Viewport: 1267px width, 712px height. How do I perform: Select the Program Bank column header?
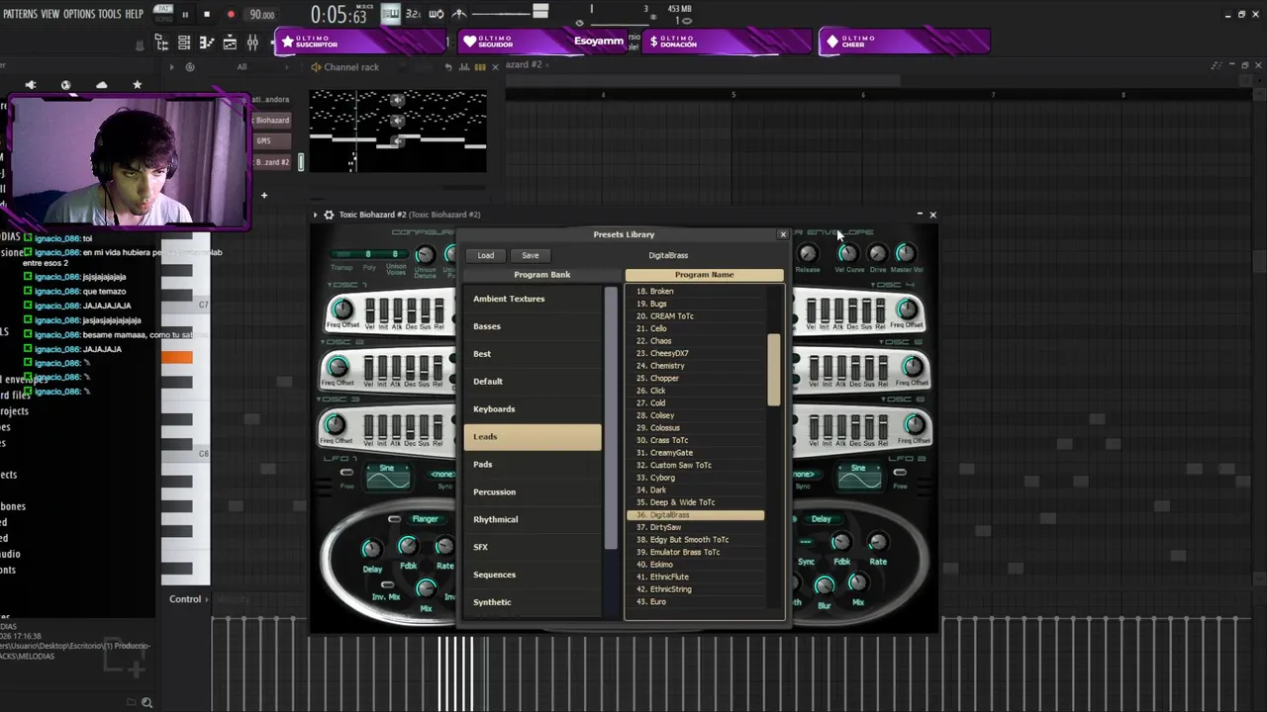click(541, 275)
